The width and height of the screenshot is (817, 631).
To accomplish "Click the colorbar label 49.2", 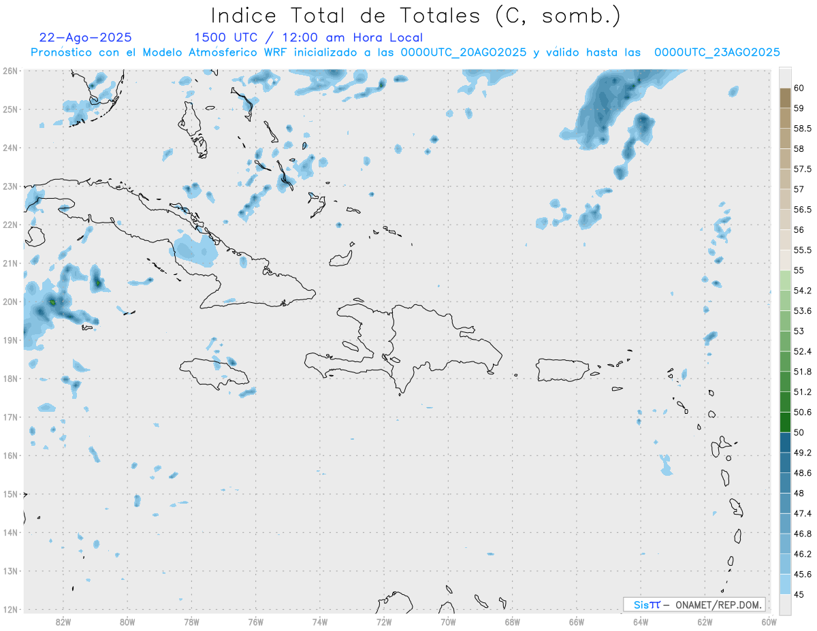I will pos(803,453).
